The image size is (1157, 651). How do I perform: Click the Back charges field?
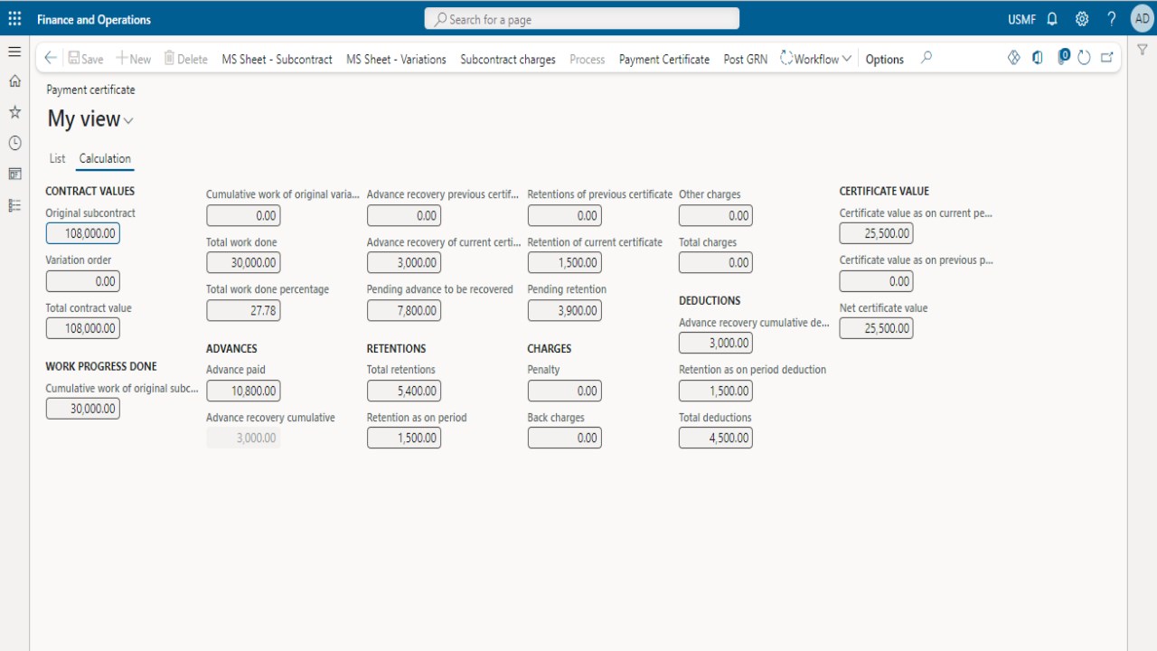[x=565, y=438]
